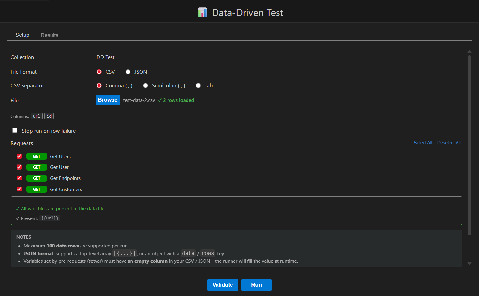Open the Results tab
Screen dimensions: 479x296
point(50,35)
